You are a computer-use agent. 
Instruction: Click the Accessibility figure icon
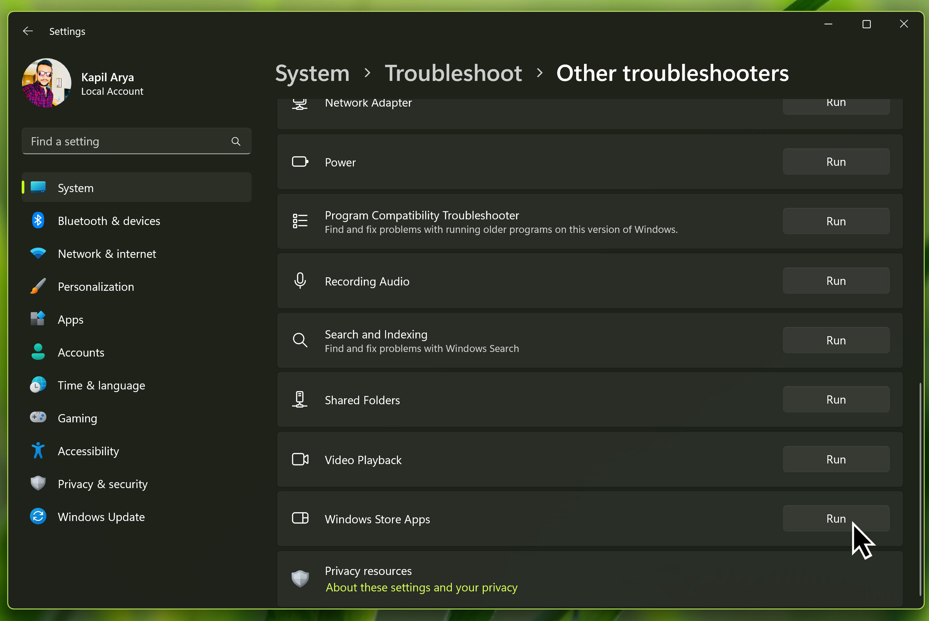(x=38, y=451)
